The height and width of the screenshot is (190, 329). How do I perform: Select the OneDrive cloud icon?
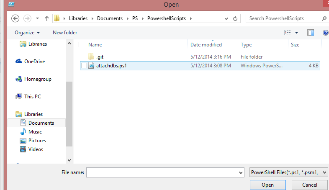coord(19,62)
